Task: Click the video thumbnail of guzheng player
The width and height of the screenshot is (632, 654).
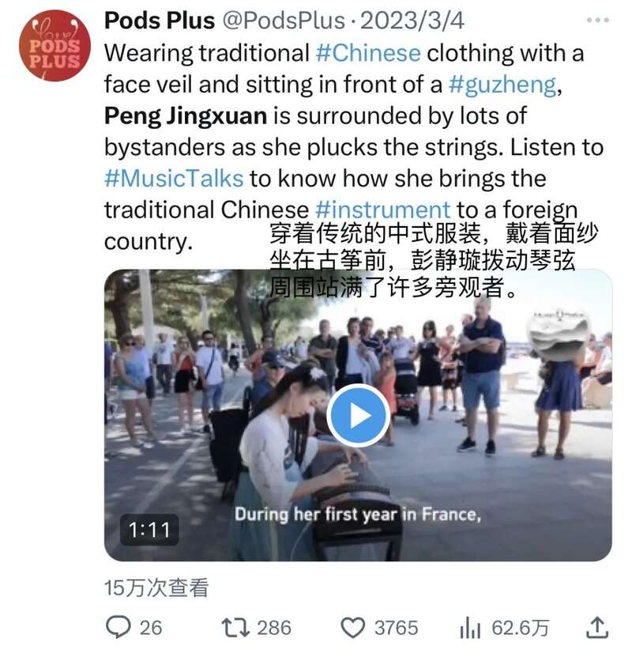Action: tap(359, 415)
